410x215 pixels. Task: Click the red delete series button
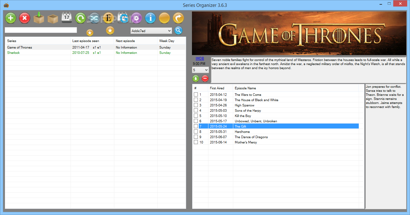[x=25, y=18]
